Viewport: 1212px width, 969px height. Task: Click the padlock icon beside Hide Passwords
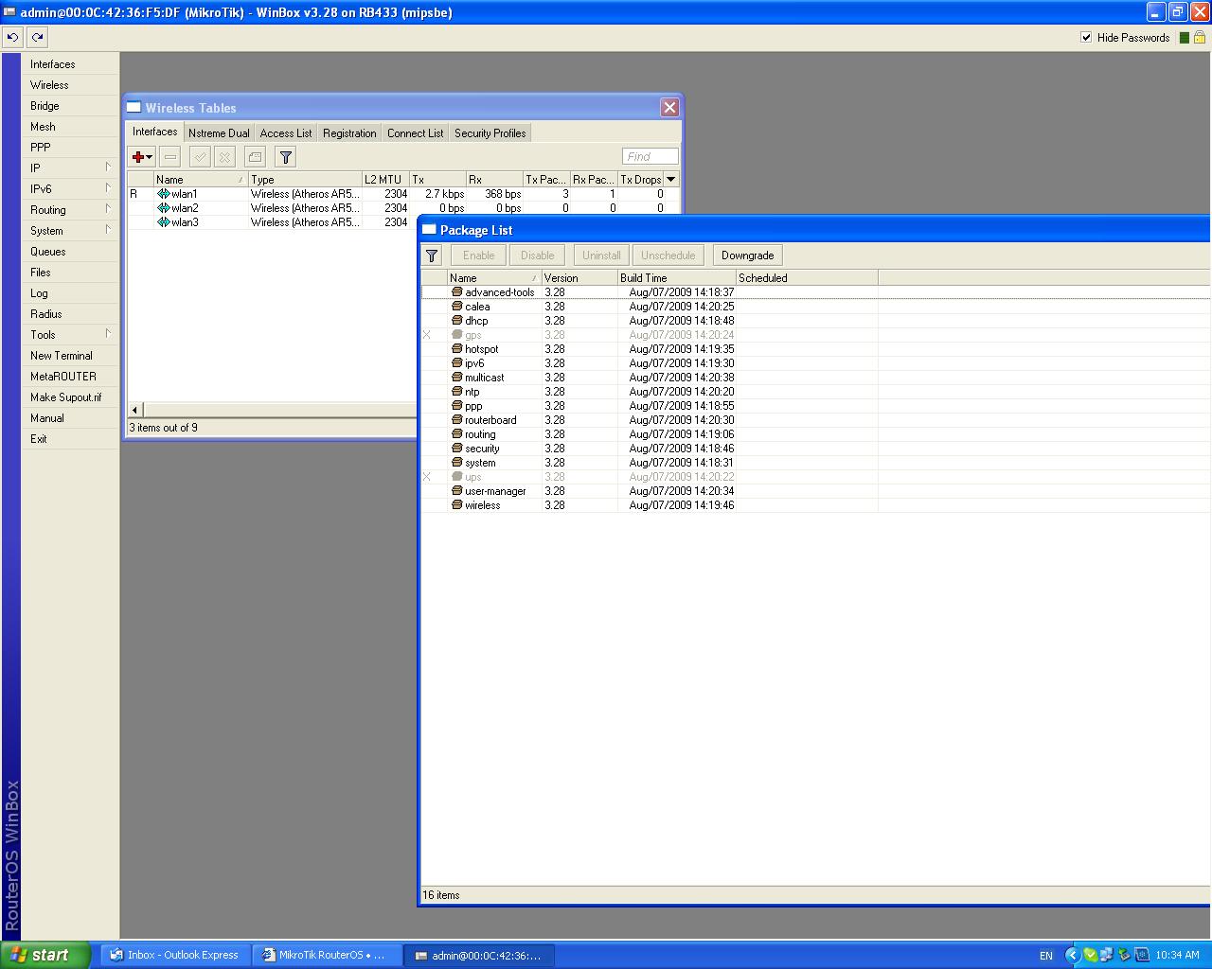(1200, 38)
